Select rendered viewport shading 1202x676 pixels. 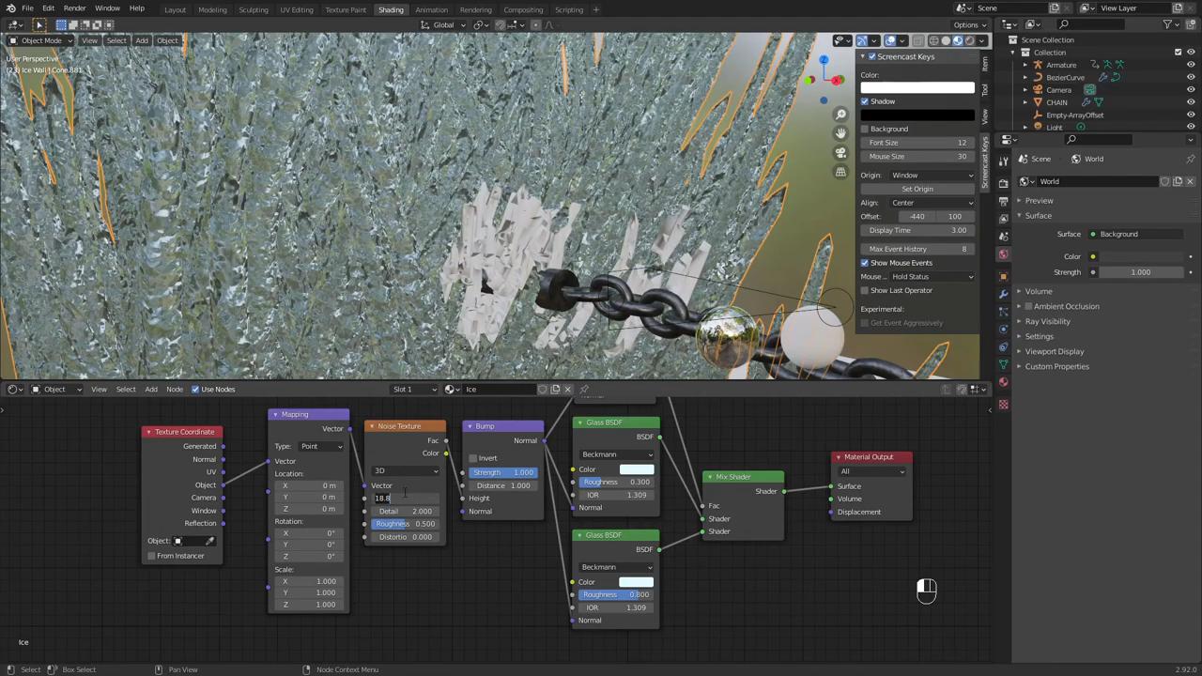point(970,40)
